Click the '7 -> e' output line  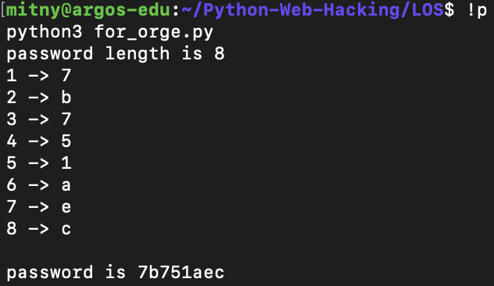pos(39,206)
